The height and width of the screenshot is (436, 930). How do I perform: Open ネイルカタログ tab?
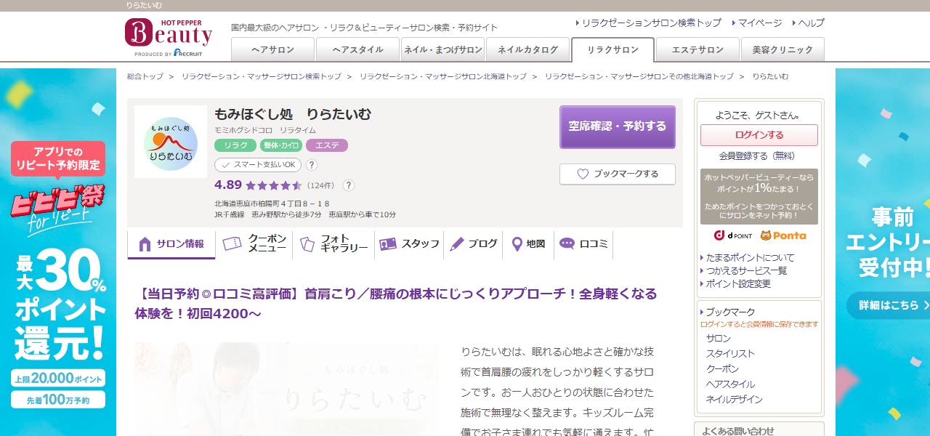click(527, 49)
